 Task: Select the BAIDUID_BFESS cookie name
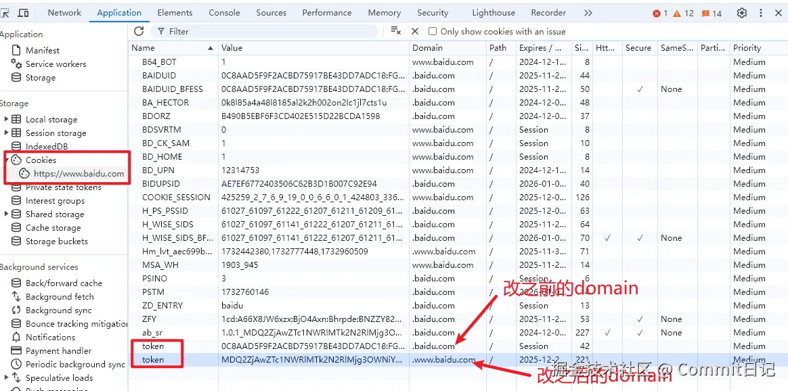point(173,89)
